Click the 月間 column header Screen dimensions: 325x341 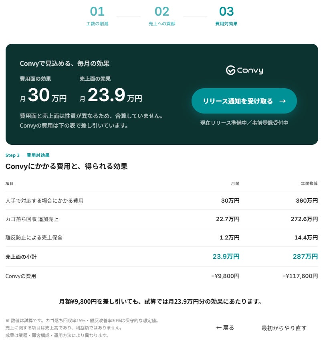pos(235,184)
